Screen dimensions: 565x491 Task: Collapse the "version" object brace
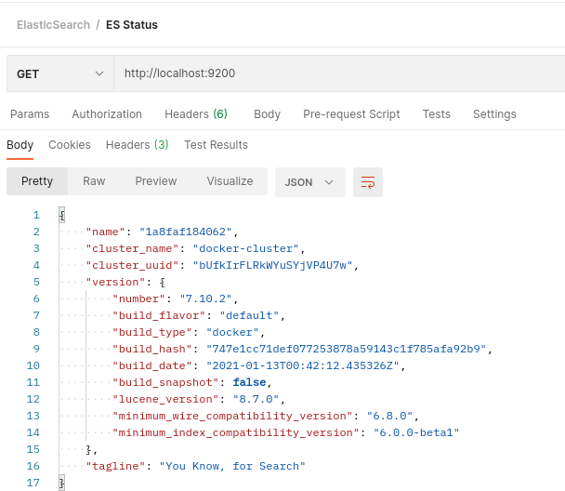[163, 283]
